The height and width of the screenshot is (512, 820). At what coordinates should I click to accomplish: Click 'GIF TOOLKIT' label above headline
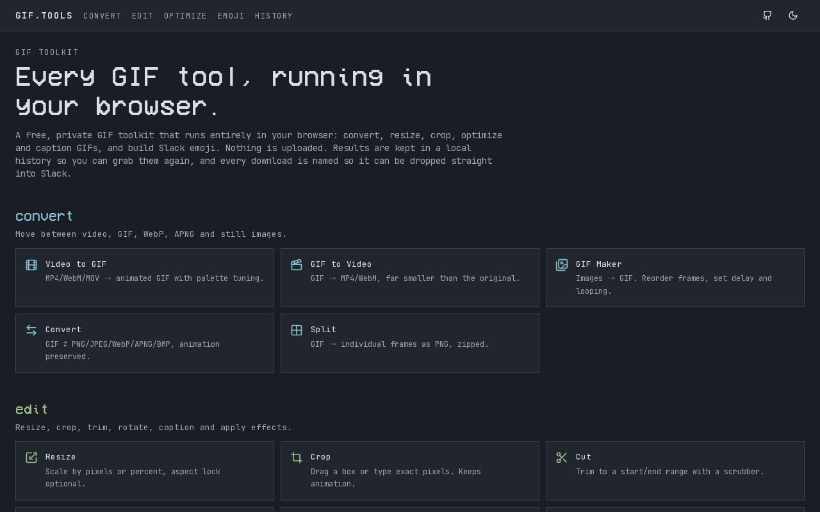click(x=47, y=52)
